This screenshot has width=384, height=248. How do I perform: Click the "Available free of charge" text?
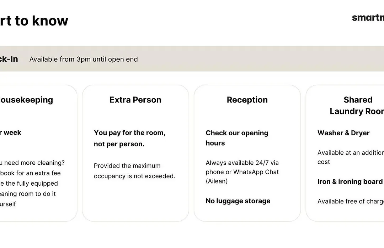350,201
